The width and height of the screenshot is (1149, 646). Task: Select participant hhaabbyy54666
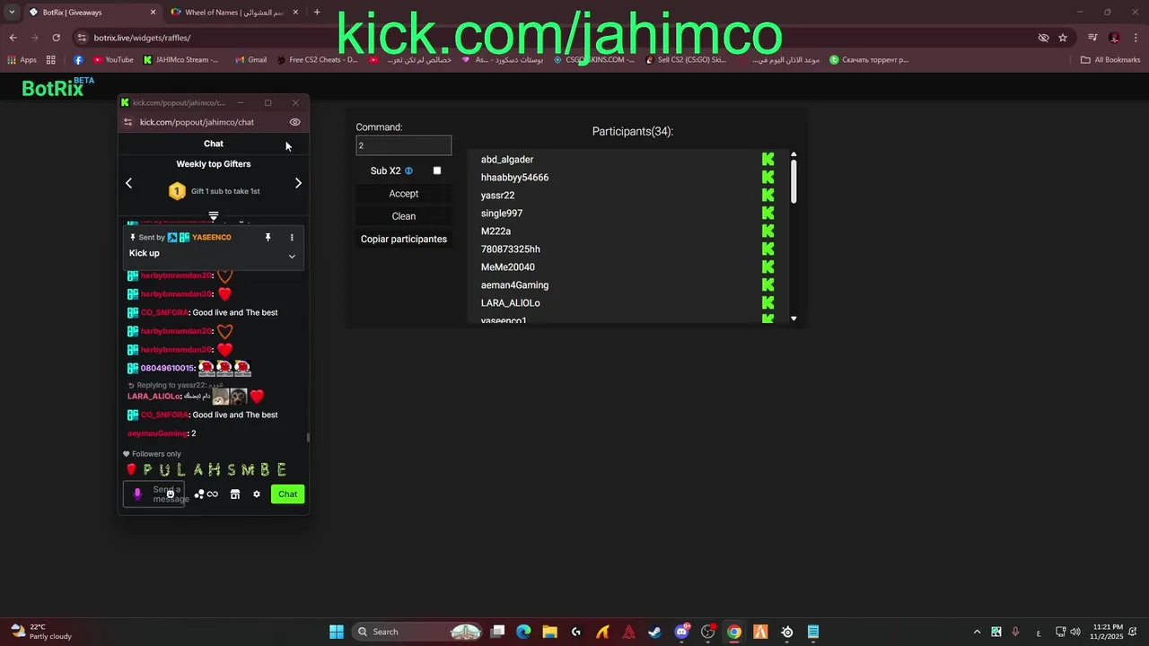click(x=514, y=178)
